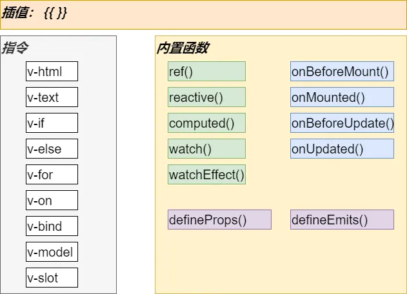Screen dimensions: 407x294
Task: Click the watchEffect() function box
Action: tap(206, 174)
